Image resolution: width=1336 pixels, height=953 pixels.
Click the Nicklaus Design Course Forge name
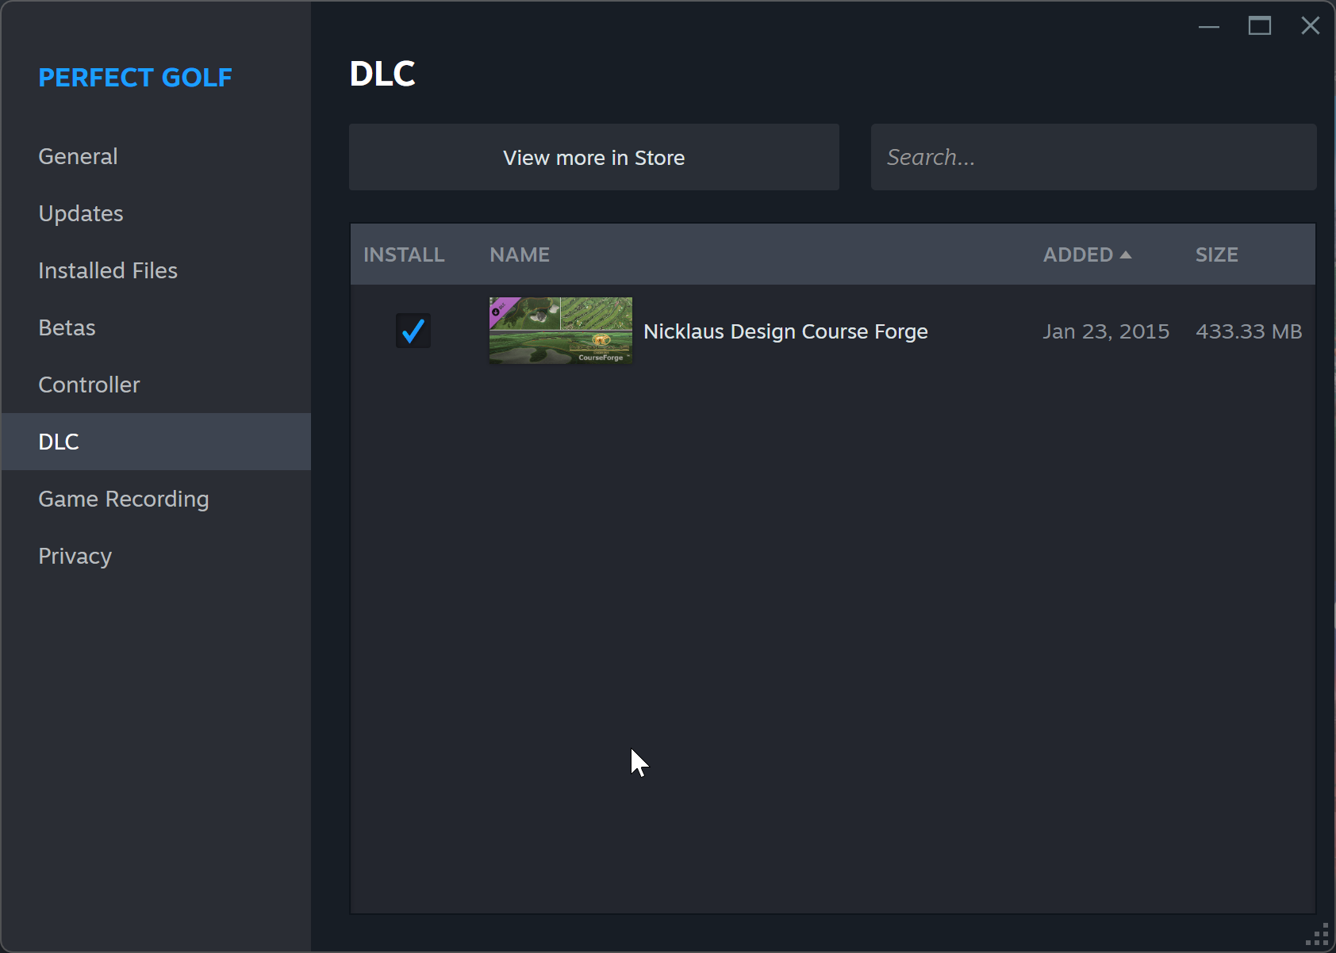(785, 331)
